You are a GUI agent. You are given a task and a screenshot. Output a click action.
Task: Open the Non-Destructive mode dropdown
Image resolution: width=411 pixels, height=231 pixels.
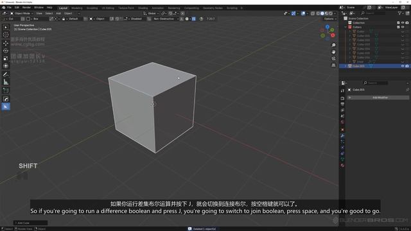coord(166,19)
